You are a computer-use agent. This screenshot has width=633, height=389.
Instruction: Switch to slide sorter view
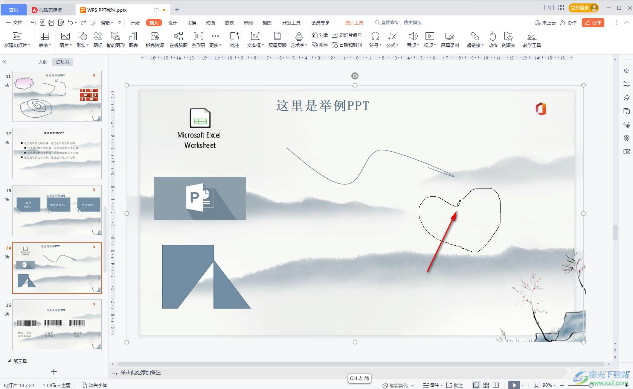coord(486,385)
